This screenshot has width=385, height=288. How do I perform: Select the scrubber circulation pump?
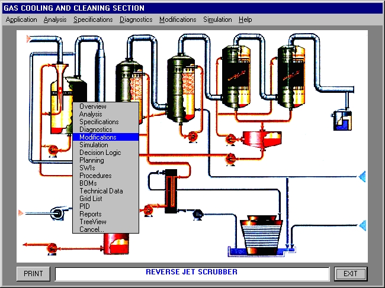[x=53, y=150]
